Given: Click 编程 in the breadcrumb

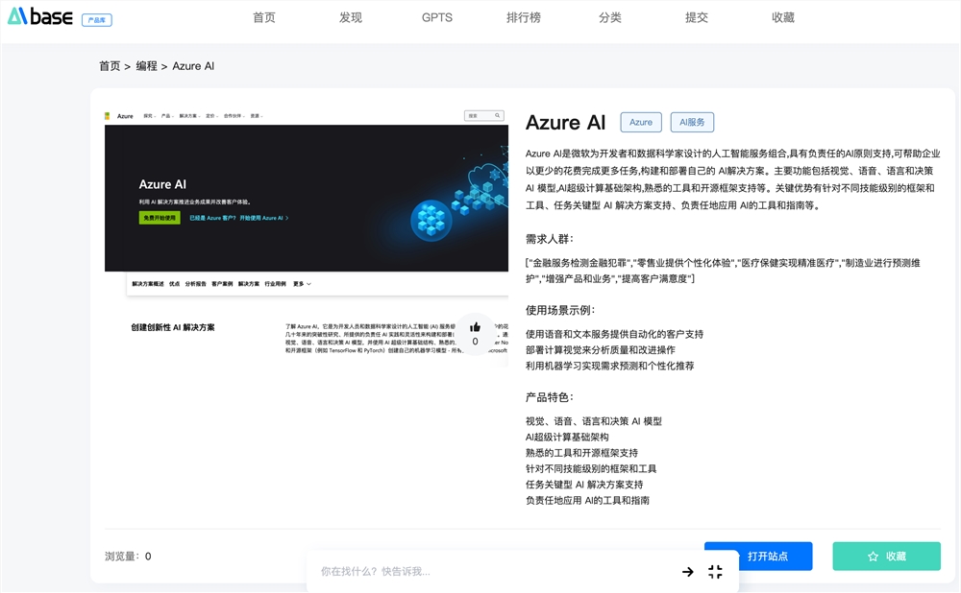Looking at the screenshot, I should click(146, 66).
